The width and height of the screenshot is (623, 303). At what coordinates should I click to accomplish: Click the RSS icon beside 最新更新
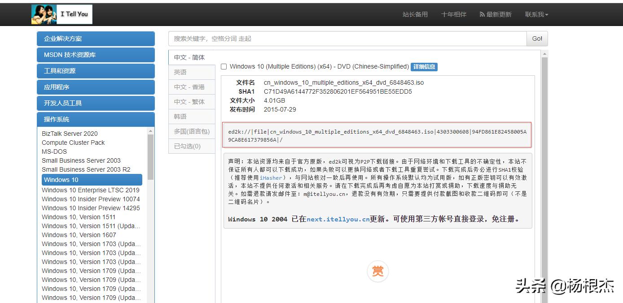[481, 14]
